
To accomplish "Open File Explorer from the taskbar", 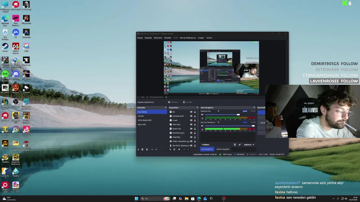I will pyautogui.click(x=186, y=199).
